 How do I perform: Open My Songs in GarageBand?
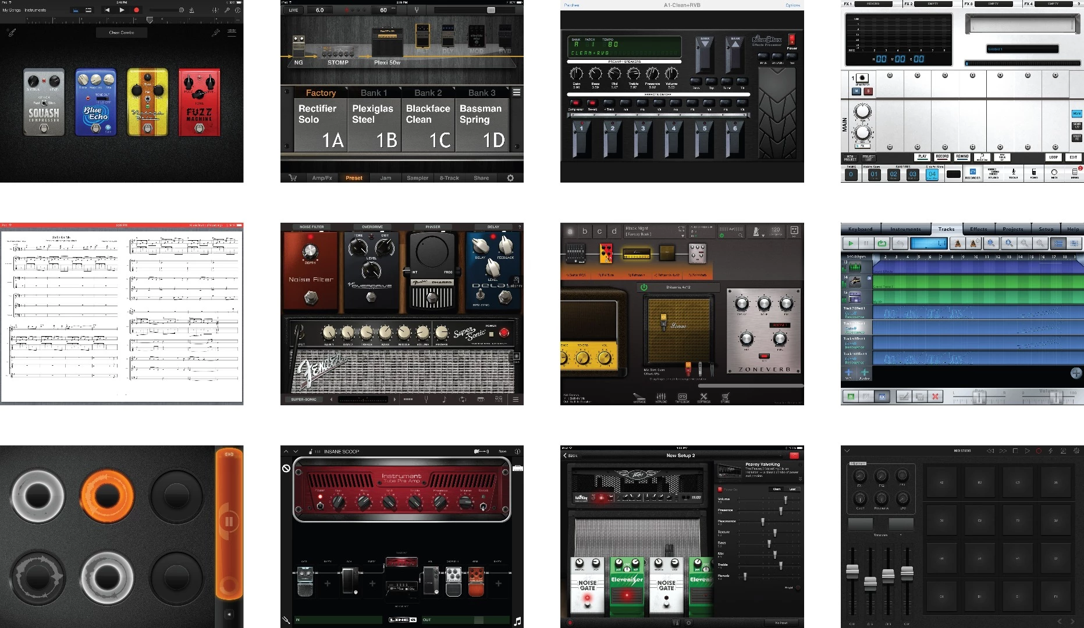tap(11, 10)
